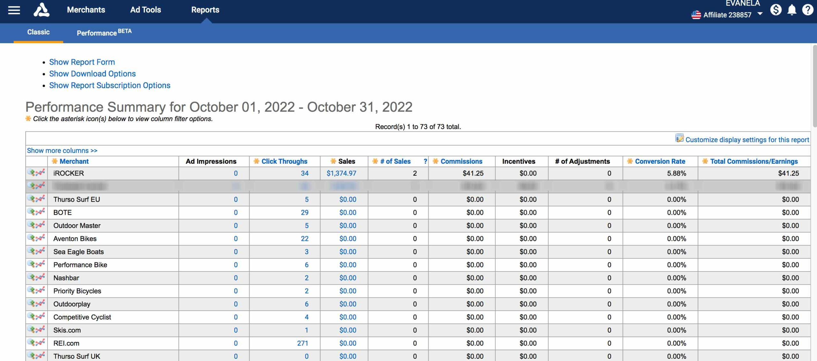Open the Merchant column asterisk filter
Image resolution: width=817 pixels, height=361 pixels.
point(55,161)
